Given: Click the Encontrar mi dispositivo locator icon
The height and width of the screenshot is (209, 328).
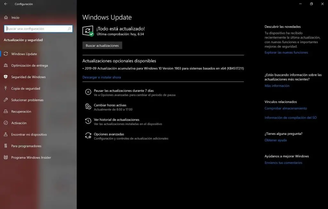Looking at the screenshot, I should (6, 134).
